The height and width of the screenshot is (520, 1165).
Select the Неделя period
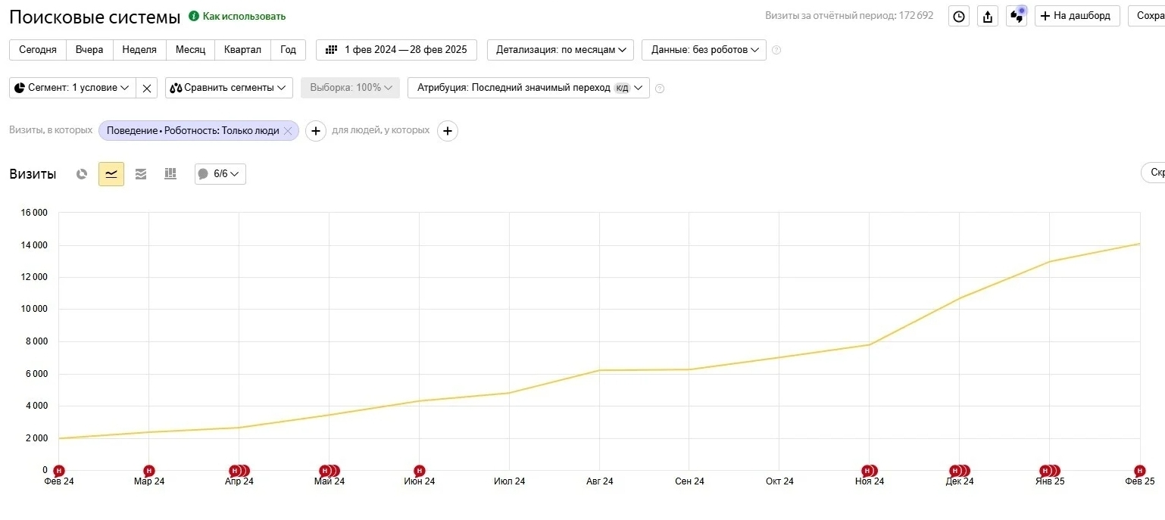click(139, 50)
